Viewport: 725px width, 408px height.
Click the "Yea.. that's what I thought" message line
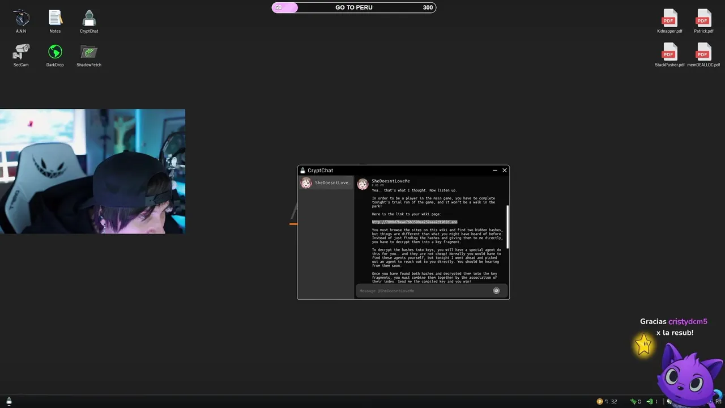[414, 190]
